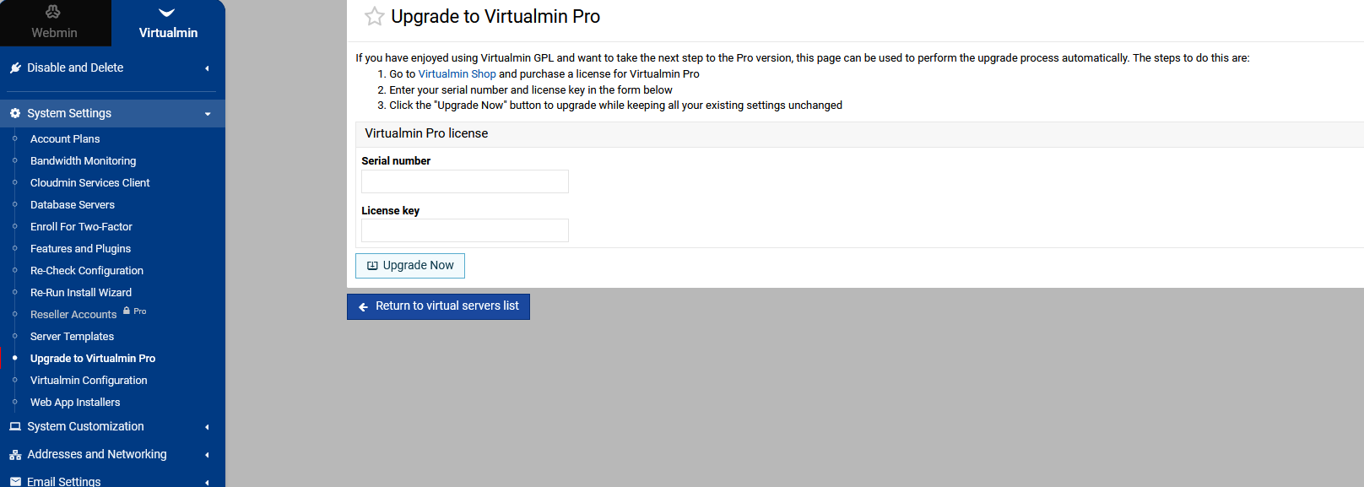Open Cloudmin Services Client
Viewport: 1364px width, 487px height.
[89, 182]
